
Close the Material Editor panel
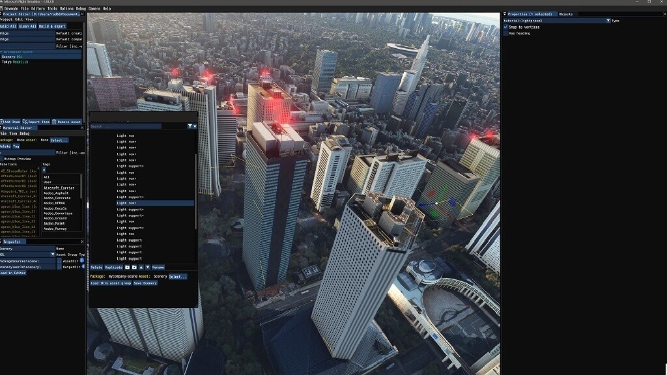[82, 128]
